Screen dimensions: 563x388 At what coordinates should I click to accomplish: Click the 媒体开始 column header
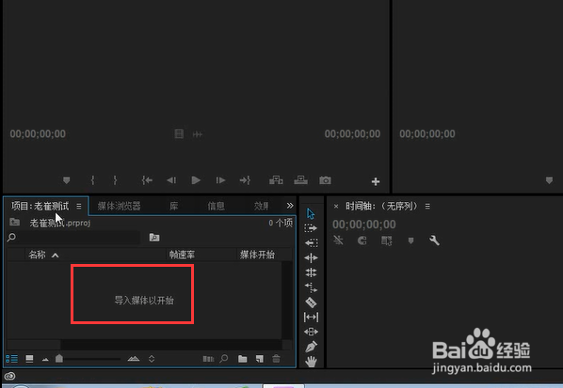pos(257,255)
